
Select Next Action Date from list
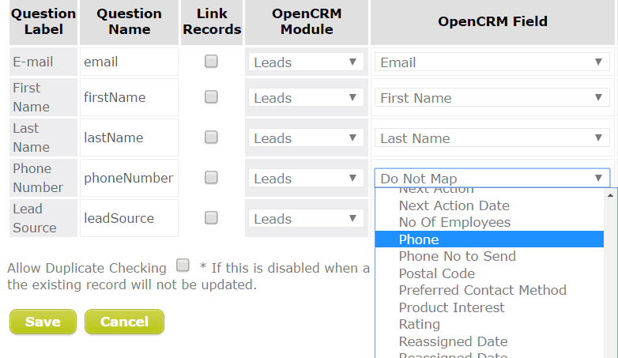pos(489,205)
